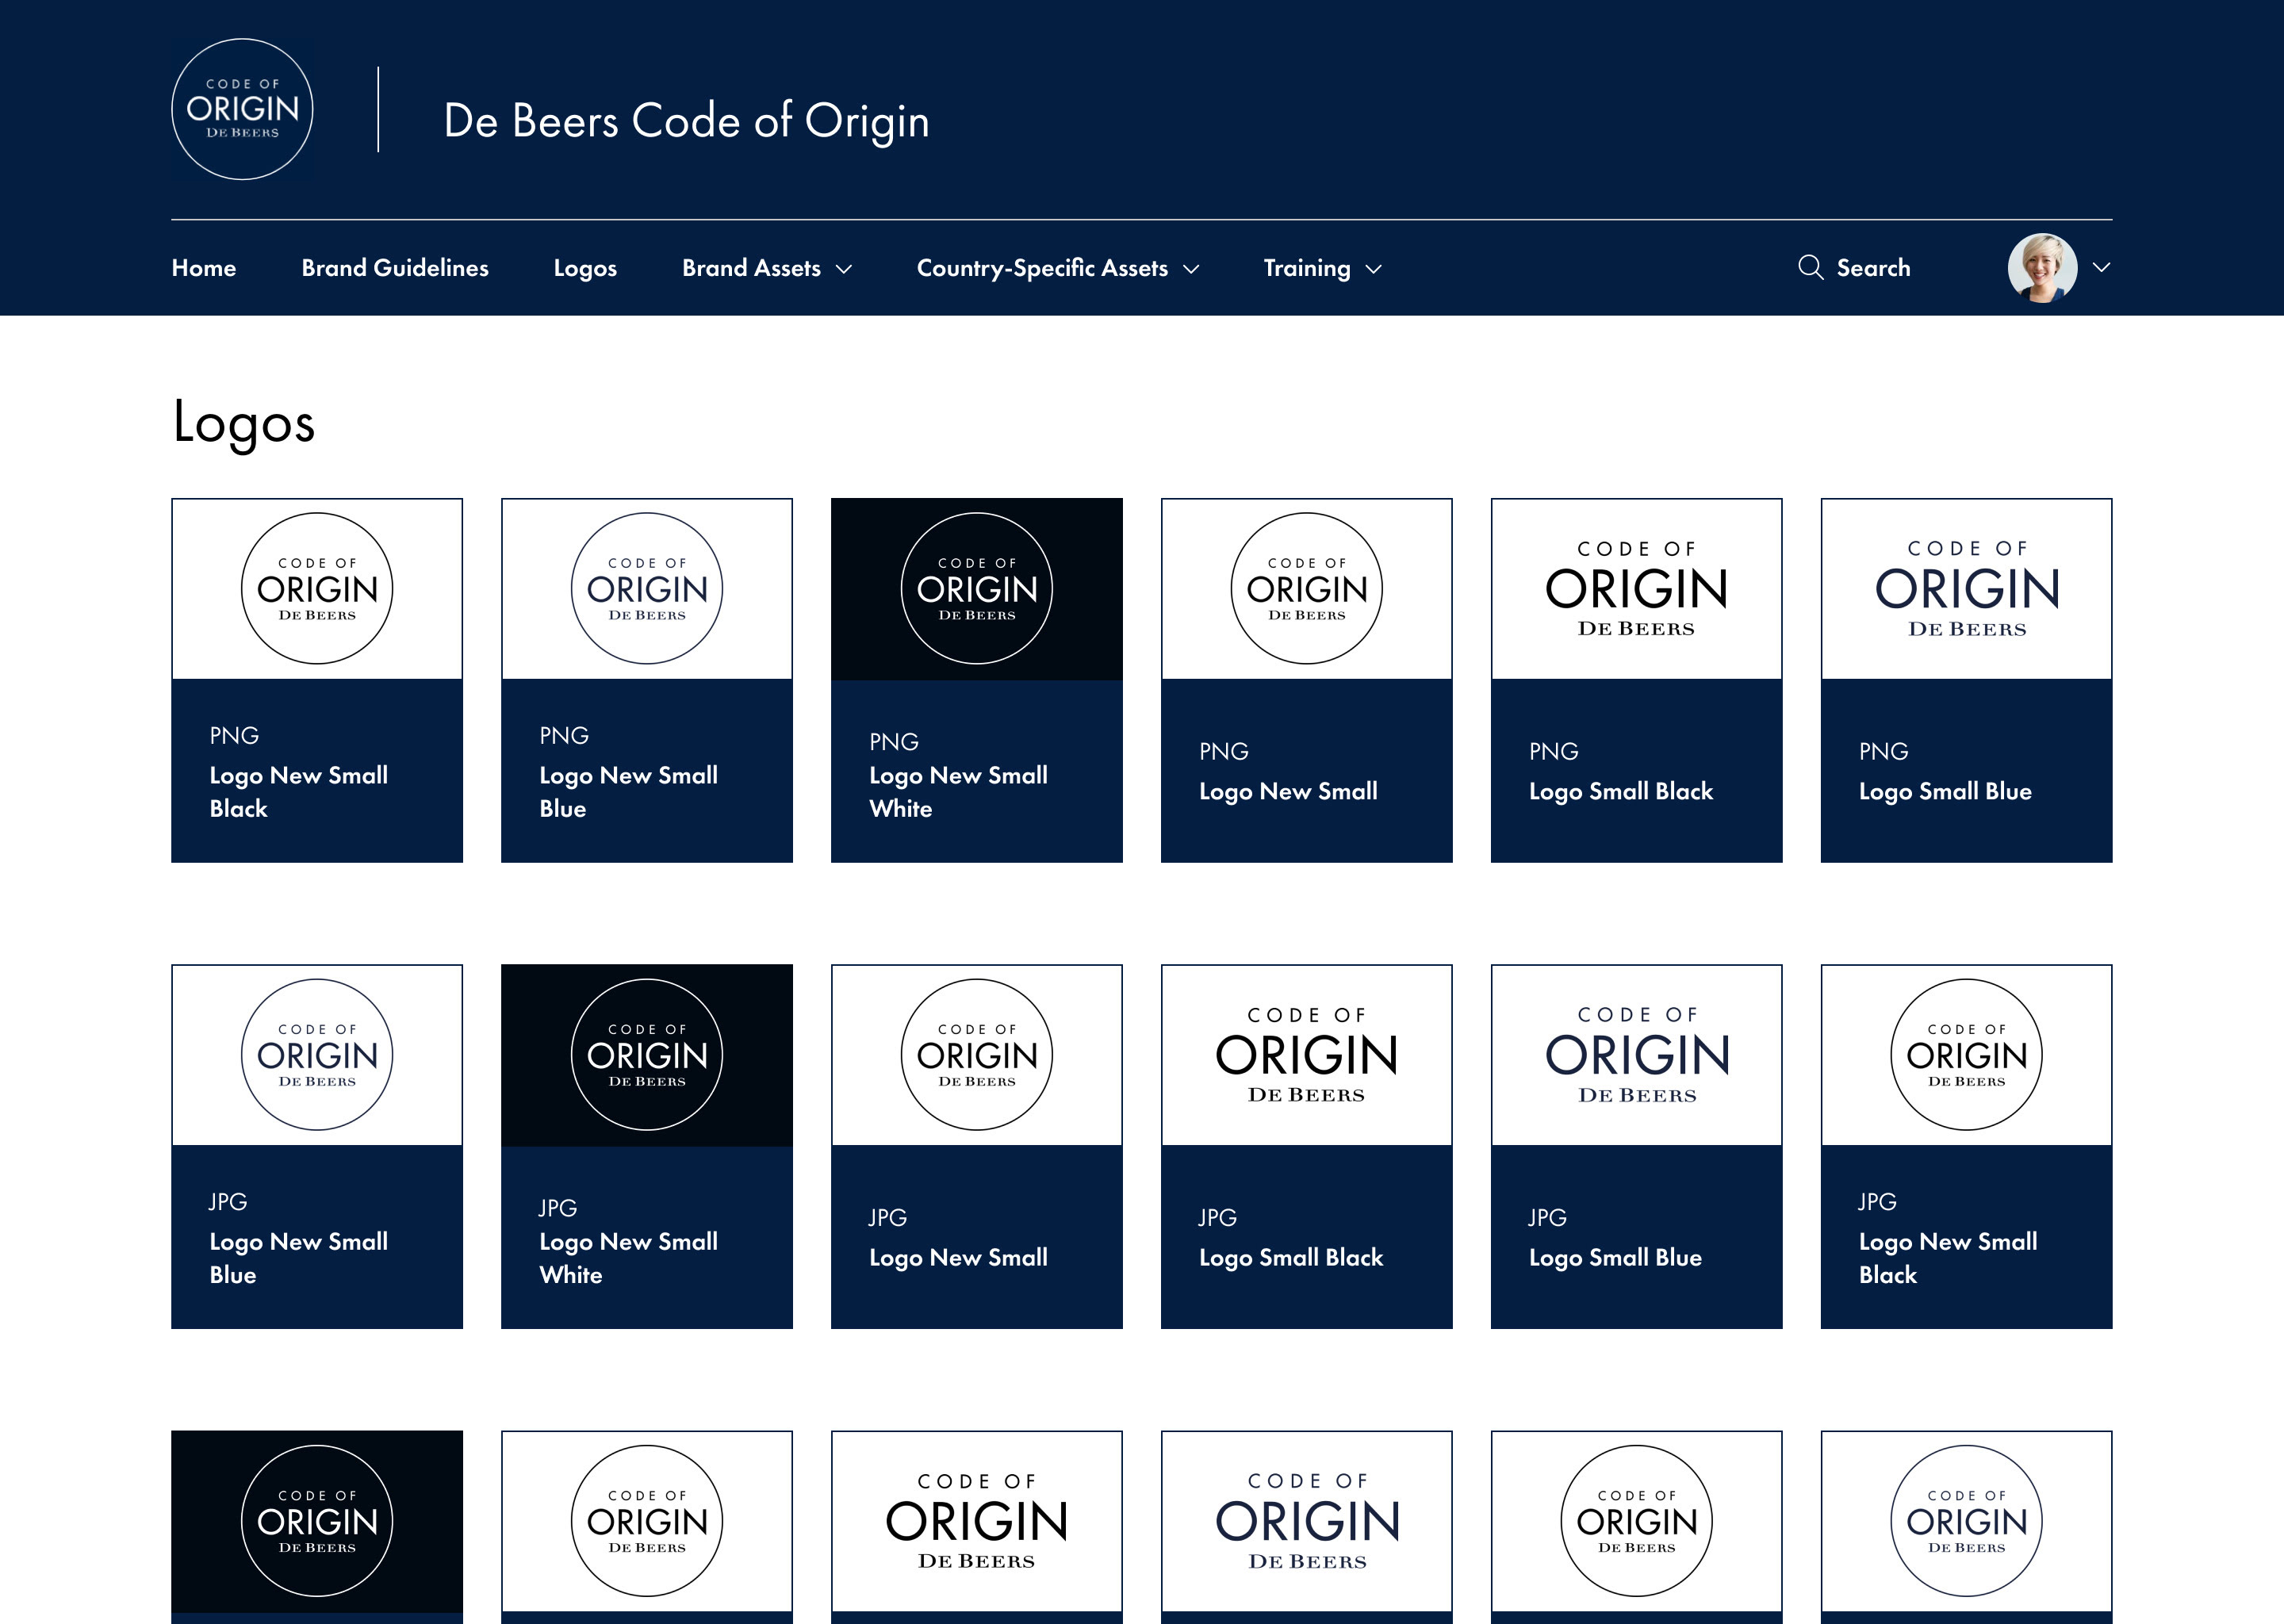Viewport: 2284px width, 1624px height.
Task: Click the Search link text
Action: point(1873,268)
